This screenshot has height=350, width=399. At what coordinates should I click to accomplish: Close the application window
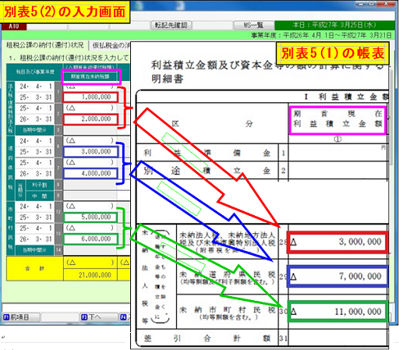pos(387,4)
